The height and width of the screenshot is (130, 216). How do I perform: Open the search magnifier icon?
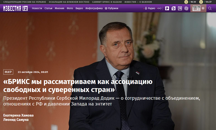point(210,8)
